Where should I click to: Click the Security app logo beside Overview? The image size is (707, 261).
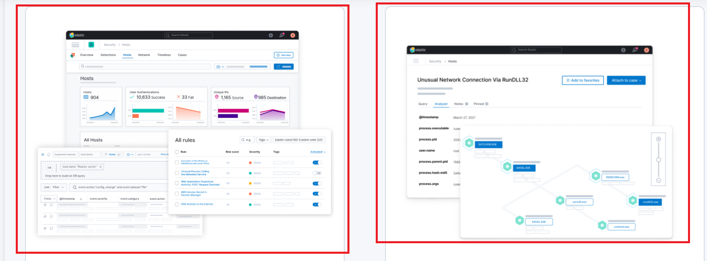point(72,55)
